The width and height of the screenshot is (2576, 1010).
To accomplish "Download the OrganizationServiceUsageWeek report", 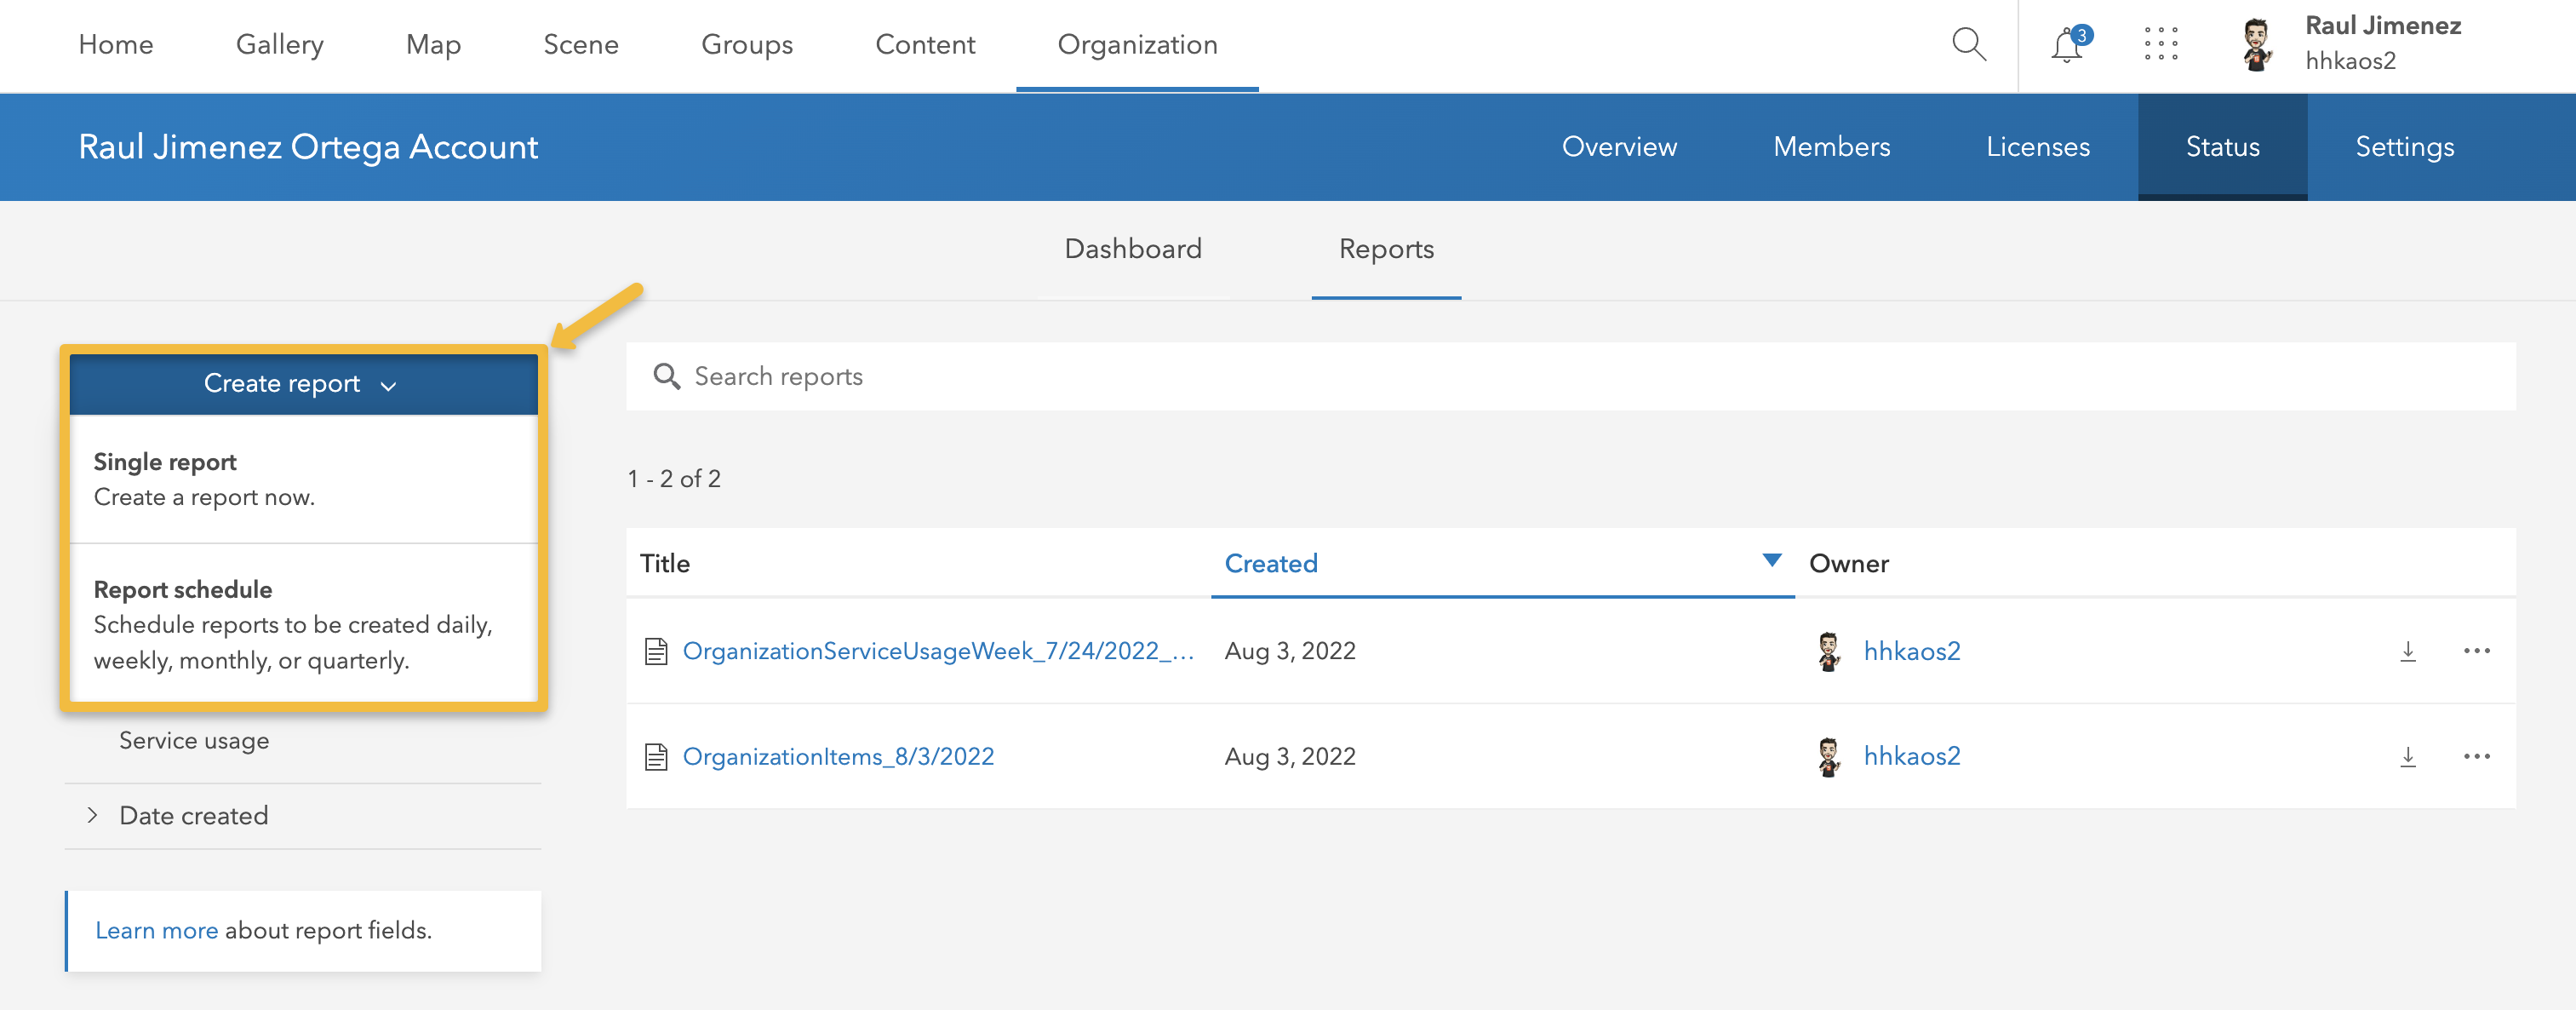I will [2408, 651].
